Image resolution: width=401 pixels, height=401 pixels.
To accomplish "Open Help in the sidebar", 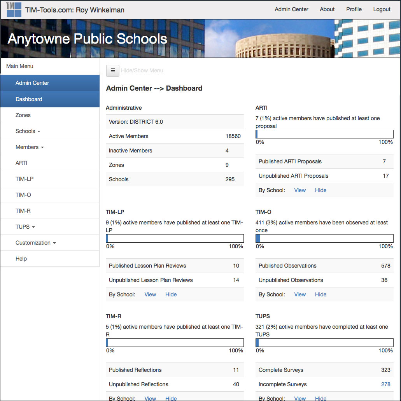I will coord(50,259).
